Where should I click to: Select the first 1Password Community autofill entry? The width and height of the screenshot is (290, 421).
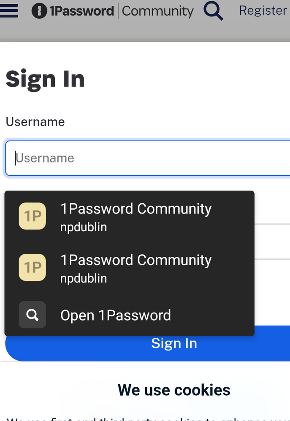click(x=136, y=209)
